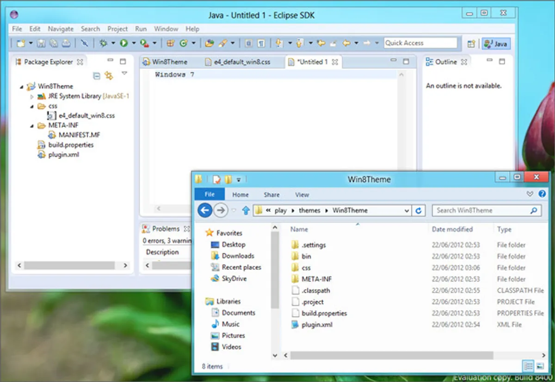Sort by the Date modified column
Screen dimensions: 555x382
[452, 229]
